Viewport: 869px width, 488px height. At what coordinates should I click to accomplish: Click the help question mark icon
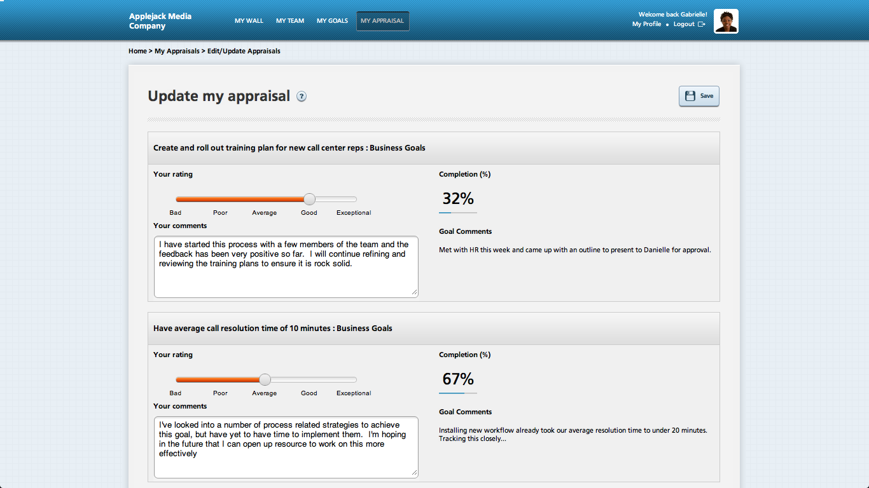[x=302, y=97]
